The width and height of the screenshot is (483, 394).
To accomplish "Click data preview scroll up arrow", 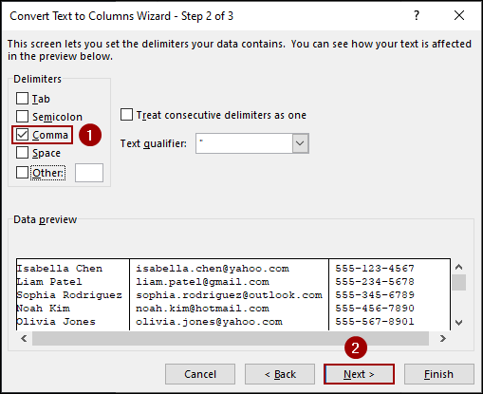I will (x=458, y=268).
